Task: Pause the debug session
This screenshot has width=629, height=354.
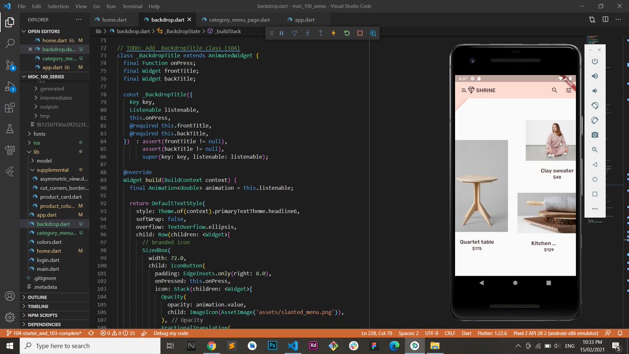Action: [281, 33]
